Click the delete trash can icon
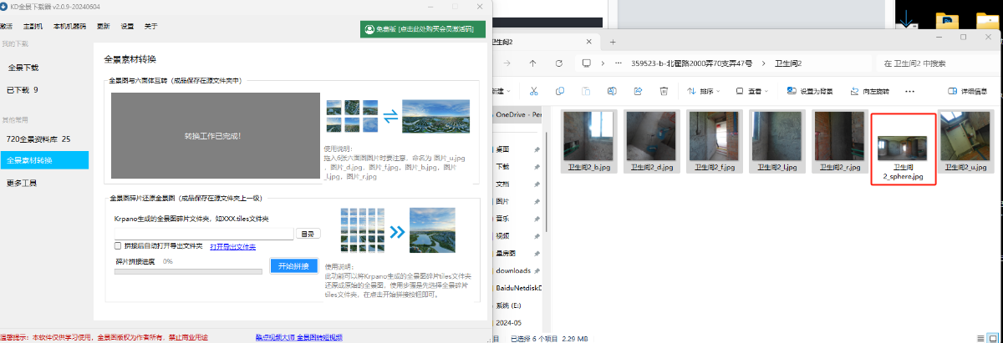Viewport: 1003px width, 343px height. pyautogui.click(x=665, y=91)
